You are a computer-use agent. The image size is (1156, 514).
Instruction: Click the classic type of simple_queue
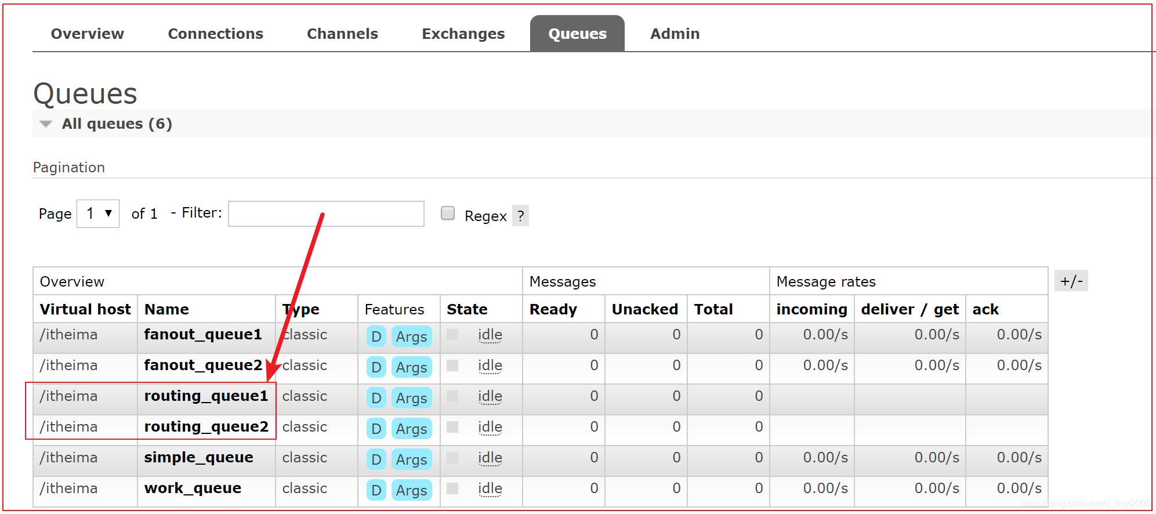pos(305,458)
